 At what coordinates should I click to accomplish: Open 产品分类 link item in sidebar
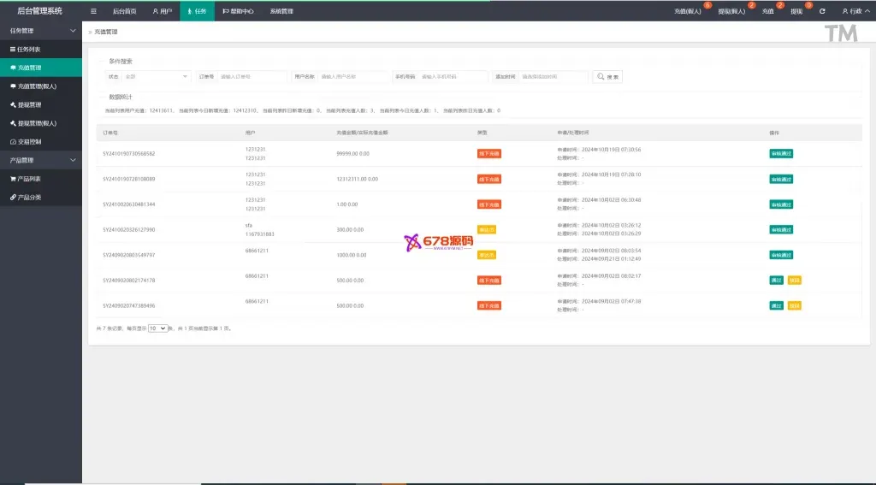[29, 198]
